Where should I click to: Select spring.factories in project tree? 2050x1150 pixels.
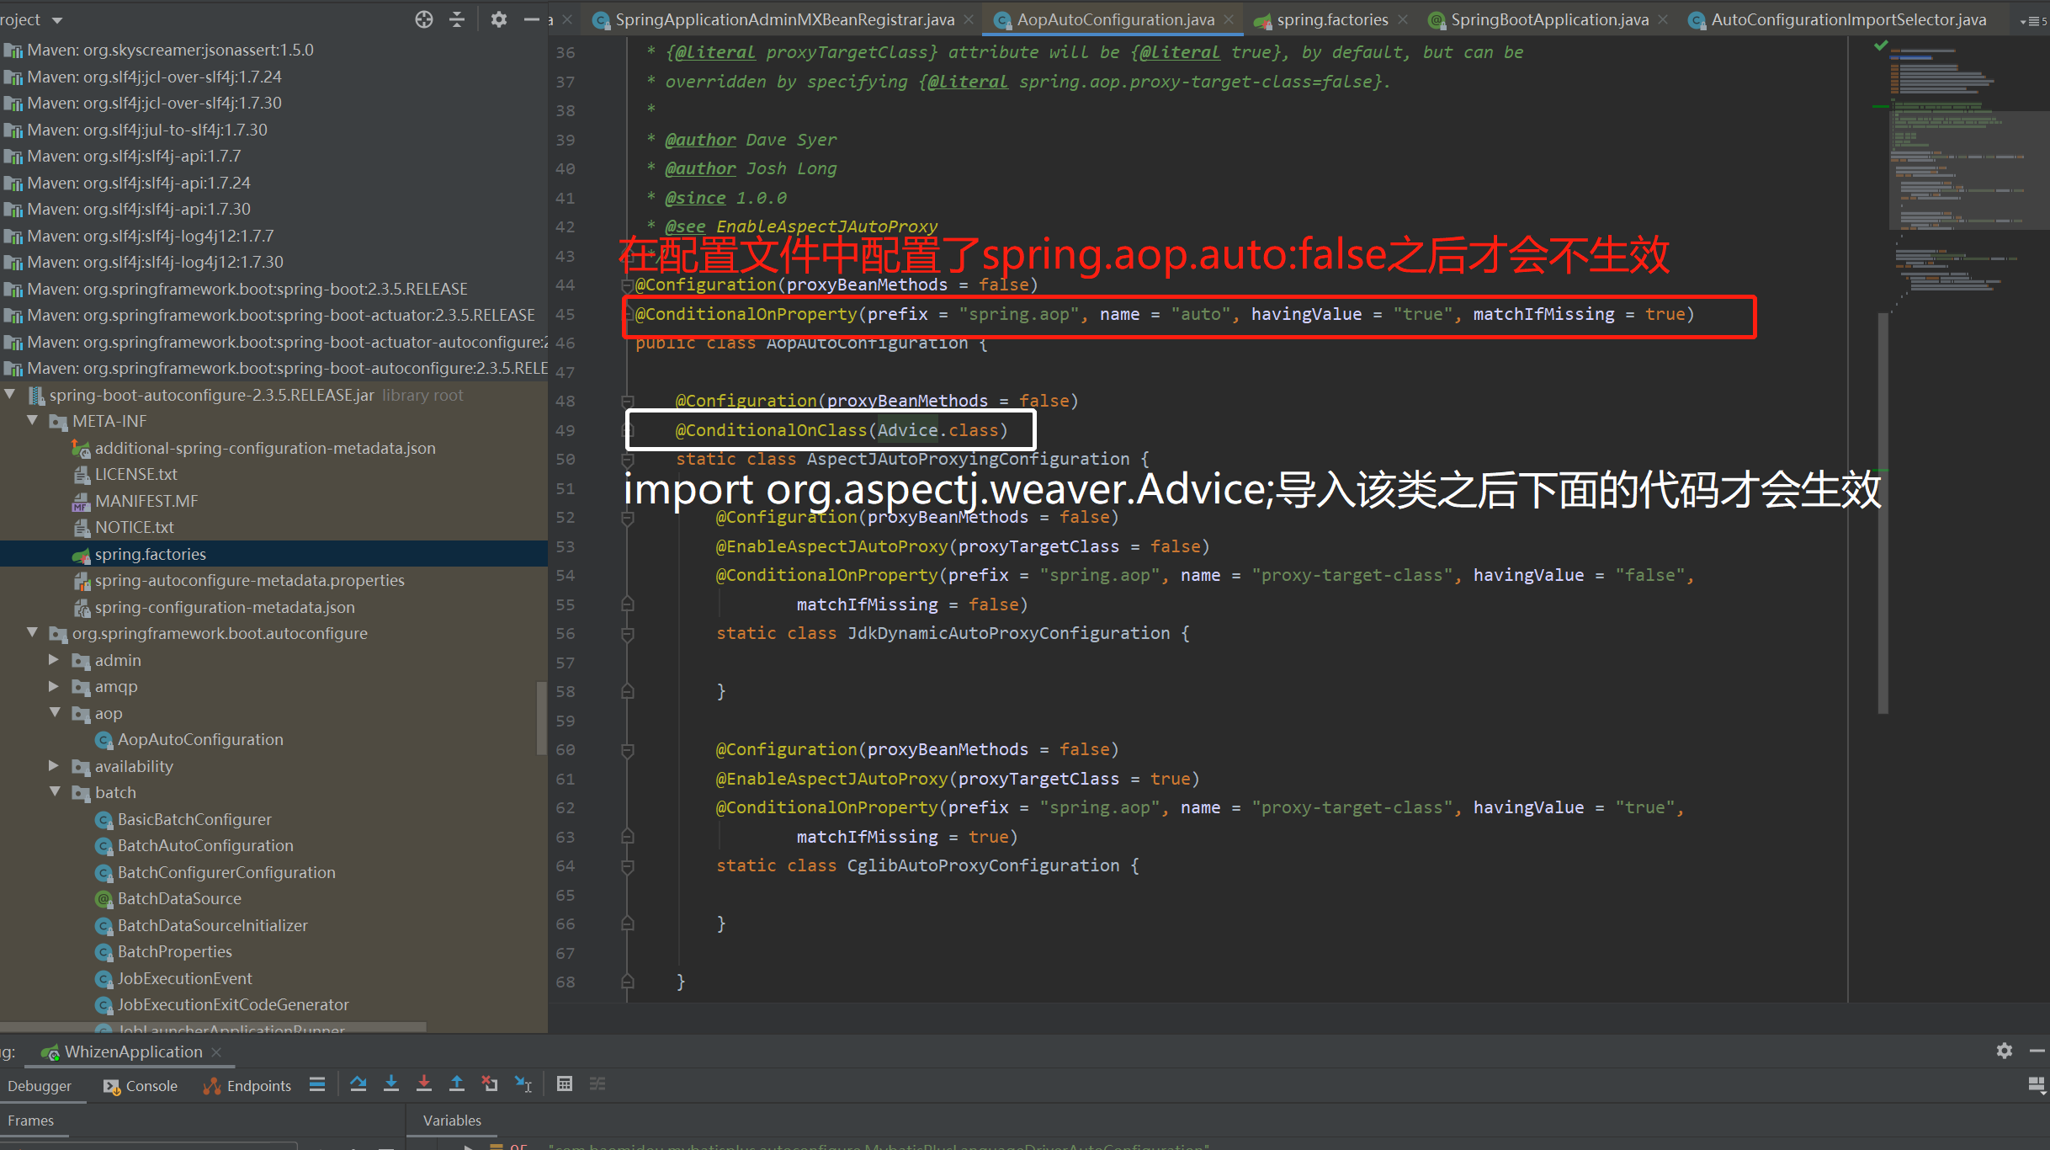(x=150, y=554)
